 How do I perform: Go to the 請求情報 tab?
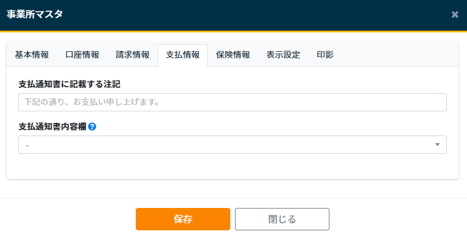point(132,55)
